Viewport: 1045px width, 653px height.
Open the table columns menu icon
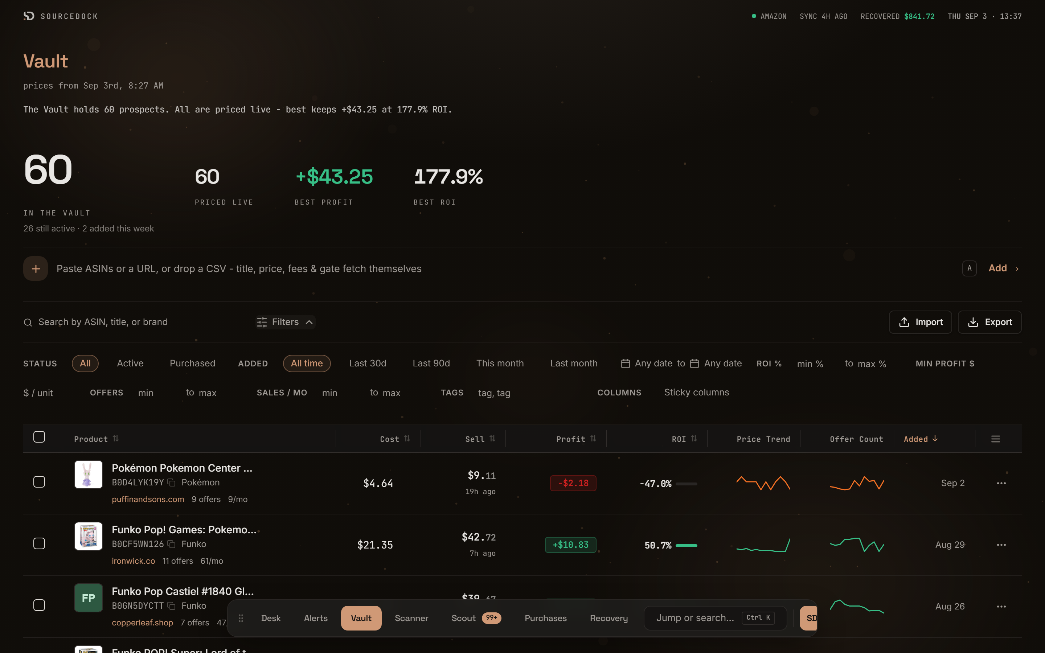pyautogui.click(x=995, y=439)
